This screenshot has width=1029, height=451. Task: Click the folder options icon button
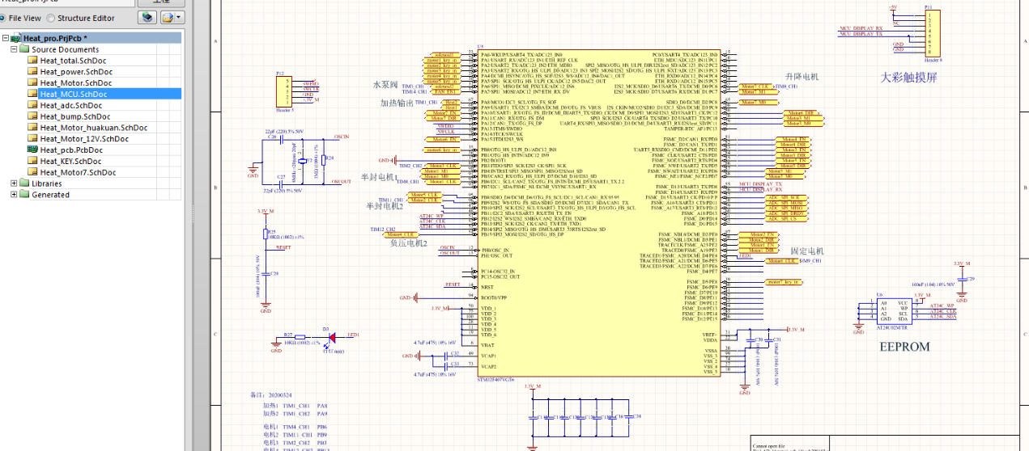tap(168, 17)
